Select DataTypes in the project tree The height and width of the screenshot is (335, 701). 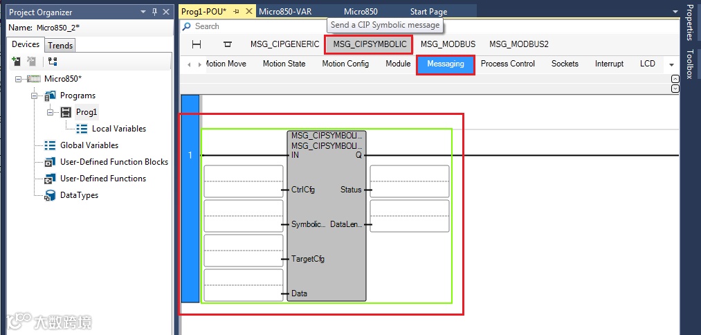(x=79, y=195)
